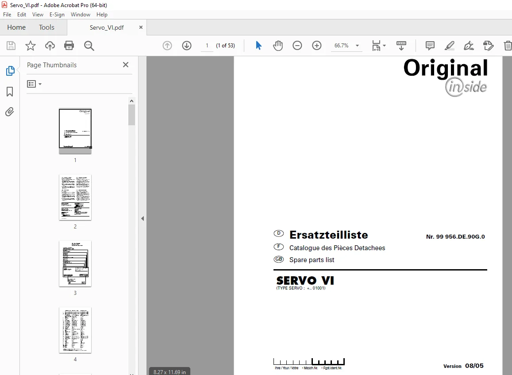Print the document

pos(69,46)
